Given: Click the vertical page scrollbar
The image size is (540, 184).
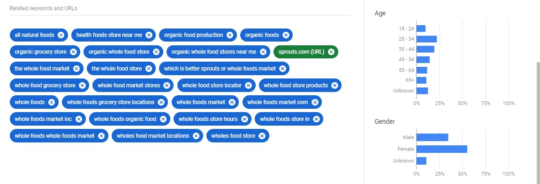Looking at the screenshot, I should click(x=538, y=123).
